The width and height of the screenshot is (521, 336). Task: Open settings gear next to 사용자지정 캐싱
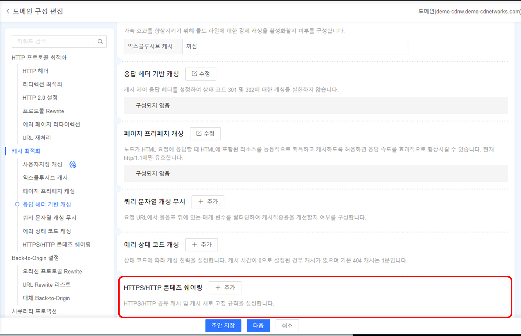click(73, 164)
